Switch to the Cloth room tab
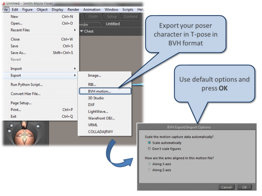Screen dimensions: 262x196 click(x=93, y=17)
